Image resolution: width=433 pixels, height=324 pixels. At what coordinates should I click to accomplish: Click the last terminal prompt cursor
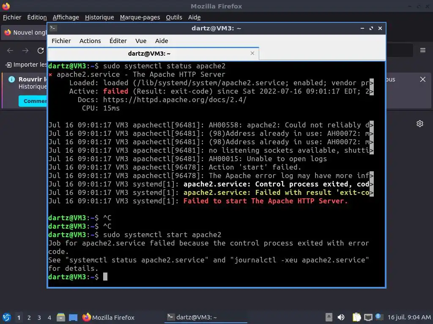click(x=105, y=277)
